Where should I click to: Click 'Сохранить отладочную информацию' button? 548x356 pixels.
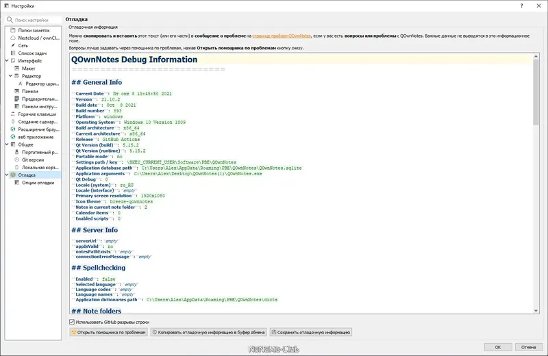311,332
